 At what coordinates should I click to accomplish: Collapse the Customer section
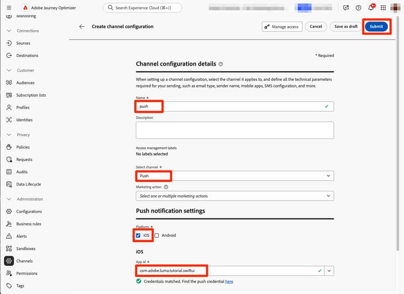[9, 70]
